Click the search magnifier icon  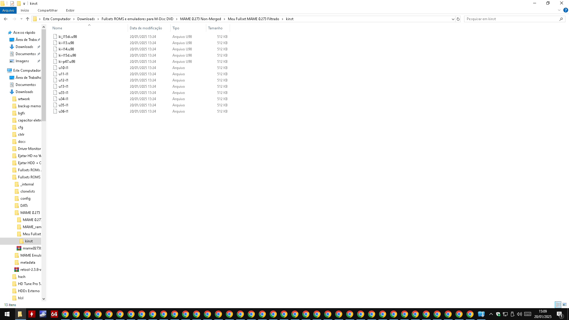tap(561, 19)
